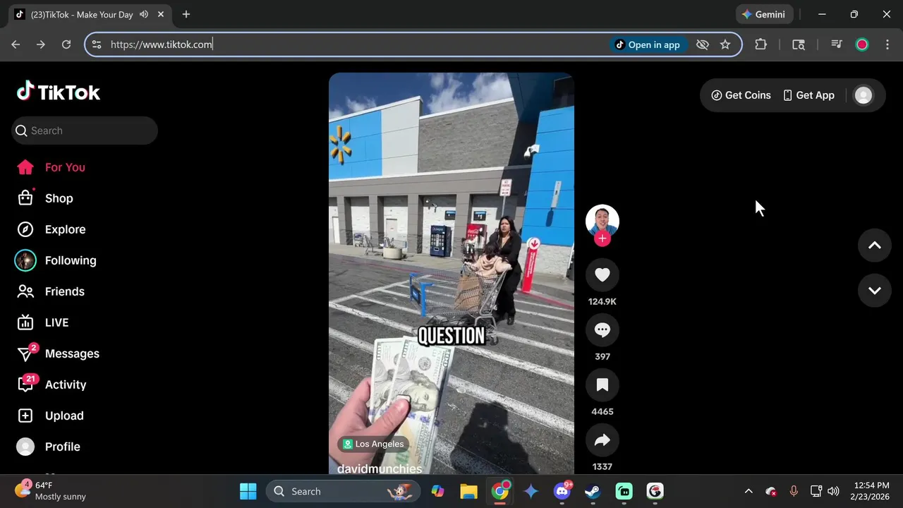Click the TikTok search field
903x508 pixels.
point(85,131)
